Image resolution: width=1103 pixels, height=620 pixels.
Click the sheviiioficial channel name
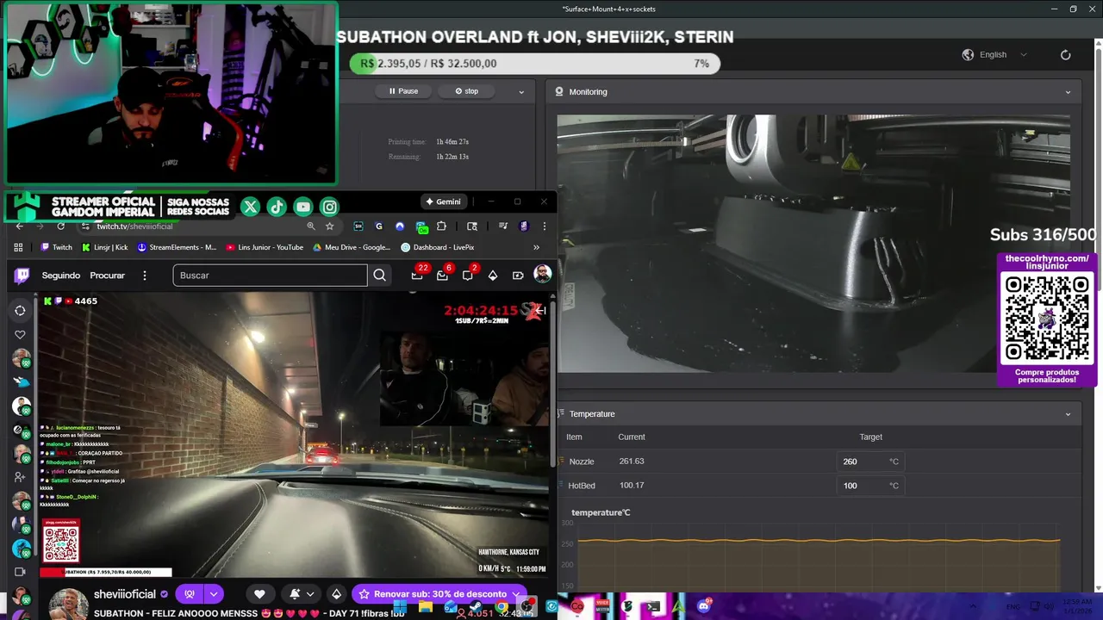pos(124,594)
